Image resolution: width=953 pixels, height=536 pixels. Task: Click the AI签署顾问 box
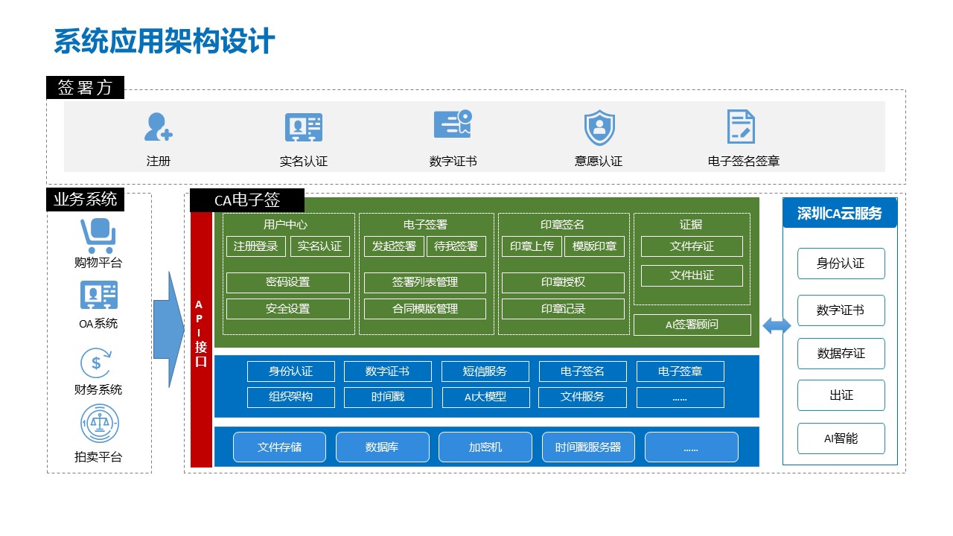pos(692,325)
